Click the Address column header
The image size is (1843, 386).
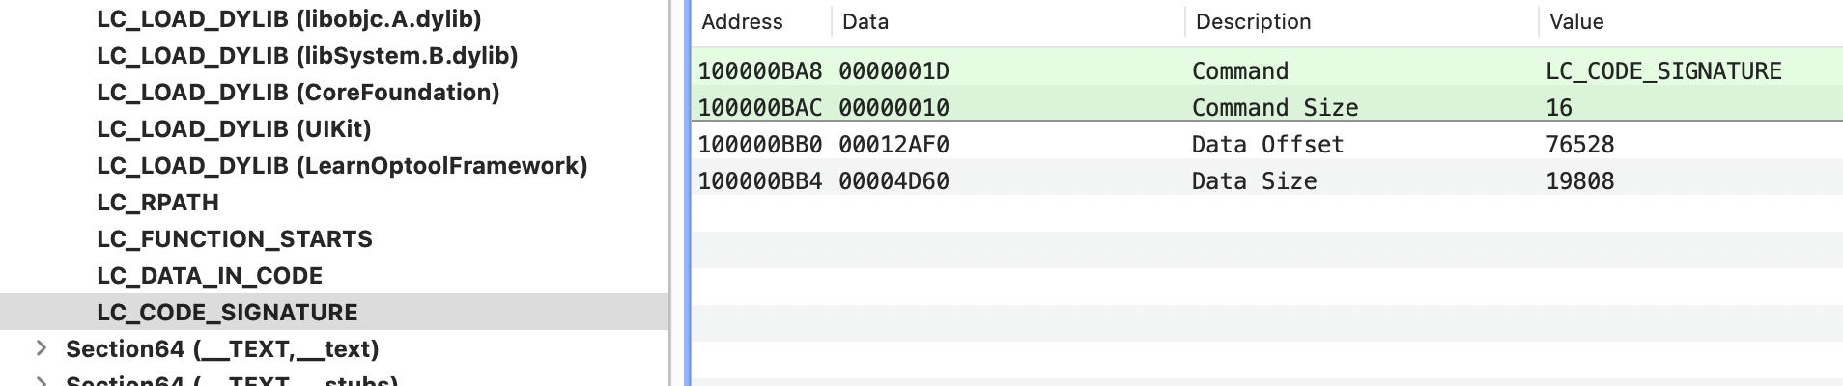742,22
